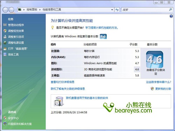The width and height of the screenshot is (175, 131).
Task: Open recent pages dropdown beside Forward button
Action: pos(16,10)
